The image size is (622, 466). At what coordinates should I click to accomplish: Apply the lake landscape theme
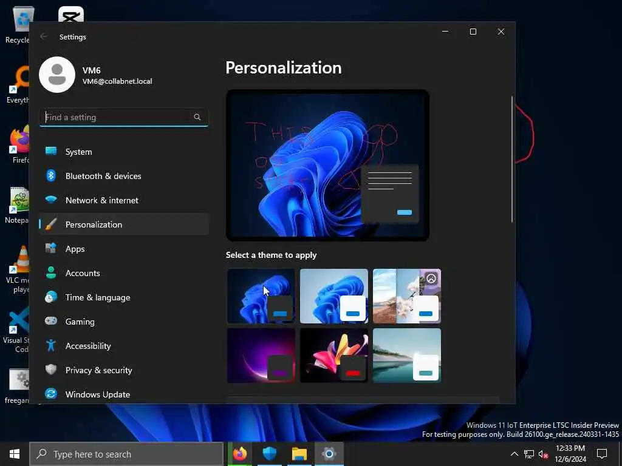point(407,356)
